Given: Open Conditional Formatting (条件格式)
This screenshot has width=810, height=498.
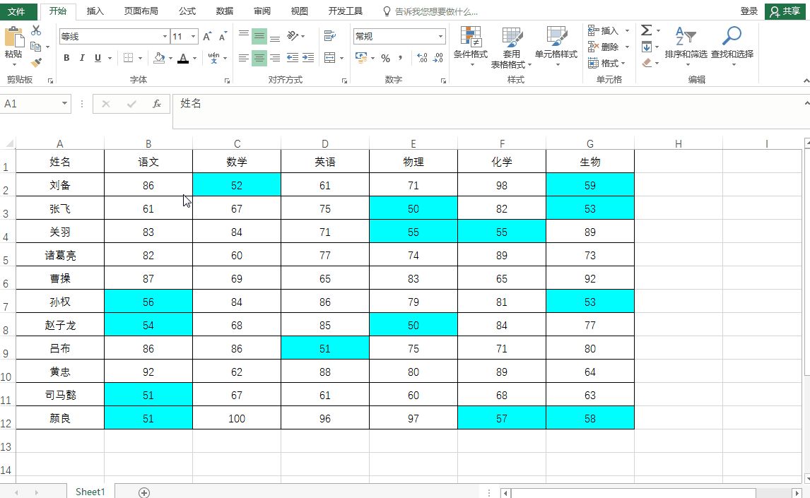Looking at the screenshot, I should [x=471, y=47].
